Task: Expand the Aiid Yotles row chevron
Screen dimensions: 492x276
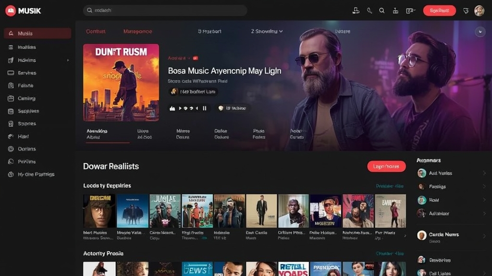Action: 484,173
